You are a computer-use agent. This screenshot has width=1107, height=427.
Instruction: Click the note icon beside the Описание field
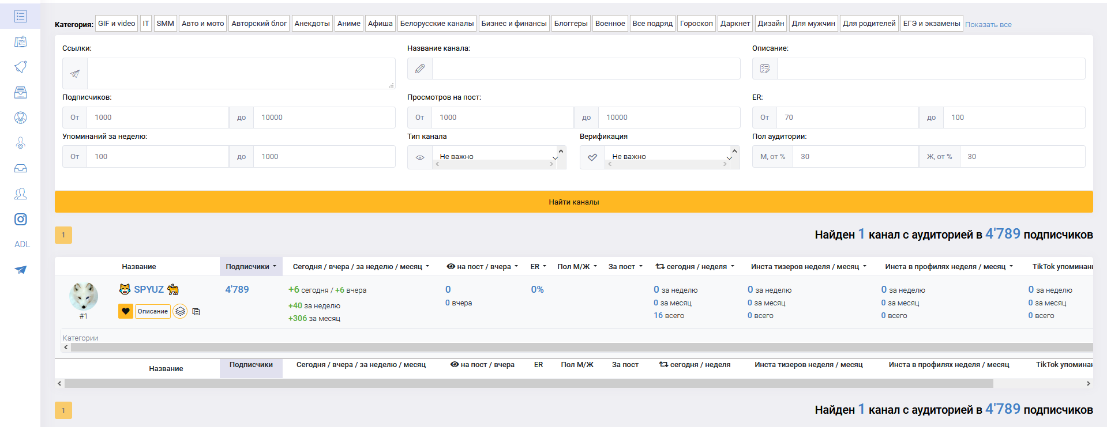point(765,69)
